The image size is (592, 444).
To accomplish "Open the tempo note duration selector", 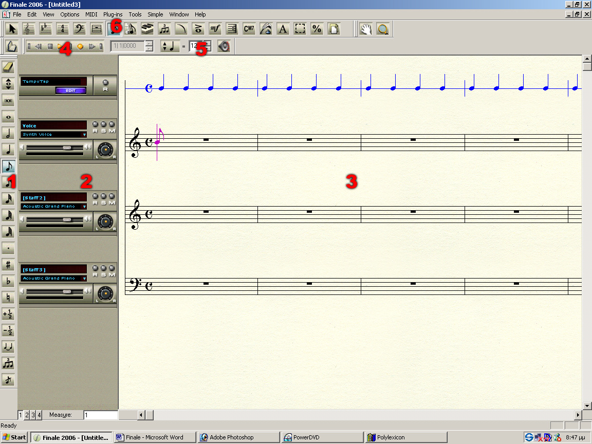I will 170,46.
